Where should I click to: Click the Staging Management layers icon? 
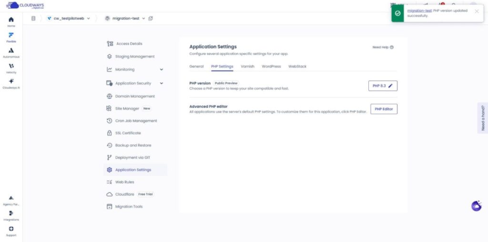(x=109, y=57)
